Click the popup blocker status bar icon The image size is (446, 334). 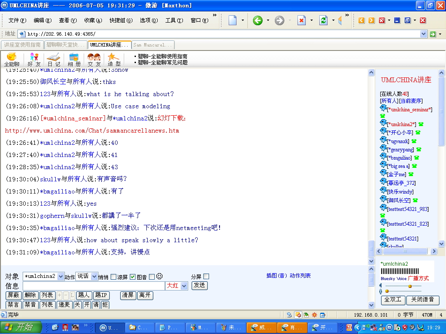click(x=298, y=315)
